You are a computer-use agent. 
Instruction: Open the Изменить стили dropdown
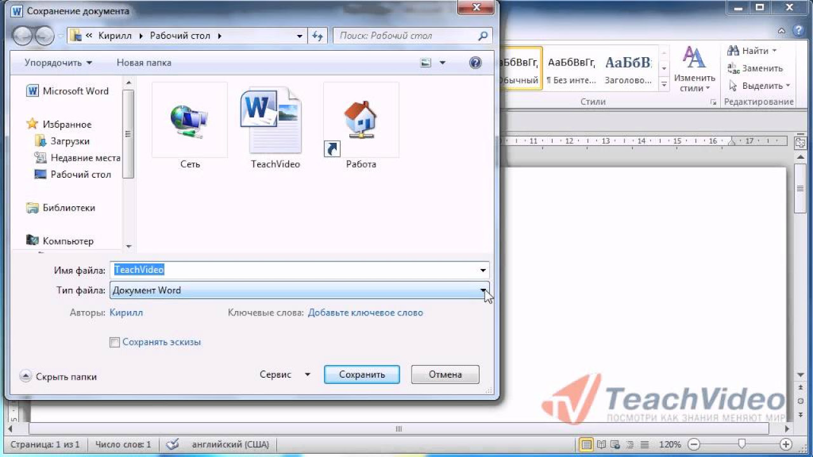click(x=695, y=70)
